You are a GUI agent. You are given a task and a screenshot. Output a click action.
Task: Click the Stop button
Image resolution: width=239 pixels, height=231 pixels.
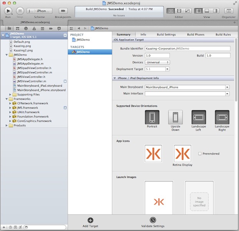tap(20, 11)
